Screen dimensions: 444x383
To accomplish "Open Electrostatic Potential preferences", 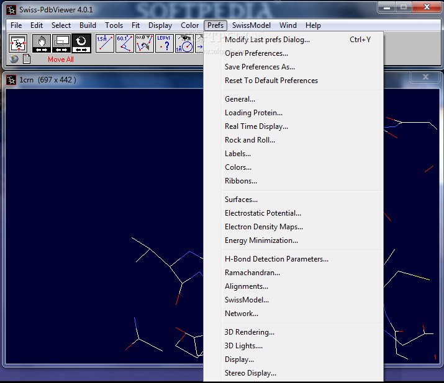I will click(x=293, y=213).
